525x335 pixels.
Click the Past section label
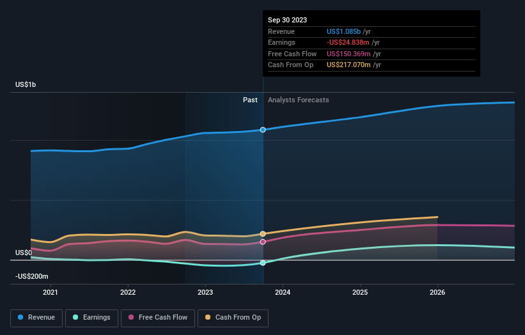[250, 100]
